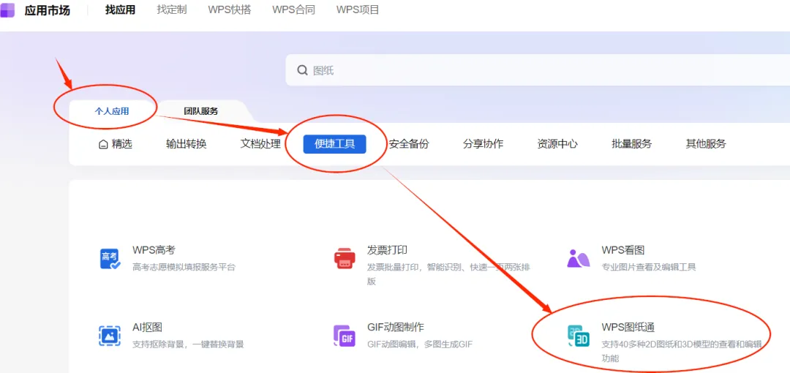790x373 pixels.
Task: Open the WPS图纸通 app title
Action: click(628, 328)
